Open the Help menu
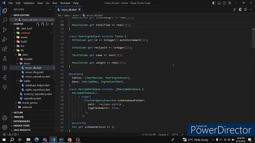Viewport: 255px width, 143px height. click(x=76, y=3)
